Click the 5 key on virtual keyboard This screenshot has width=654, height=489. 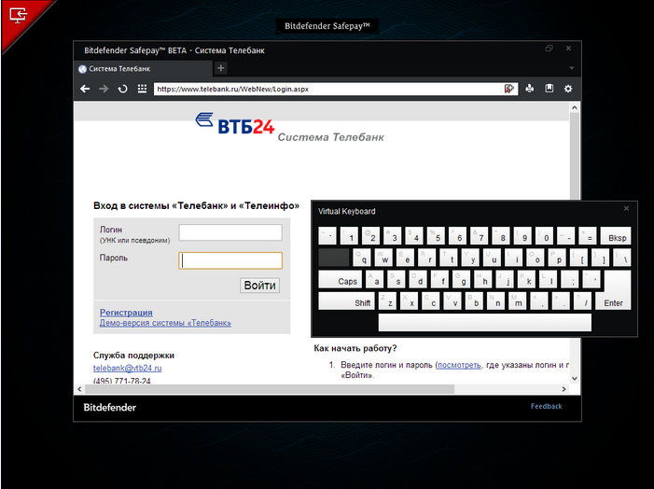(x=436, y=236)
